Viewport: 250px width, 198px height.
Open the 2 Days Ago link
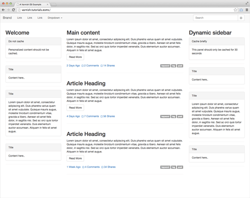coord(73,65)
